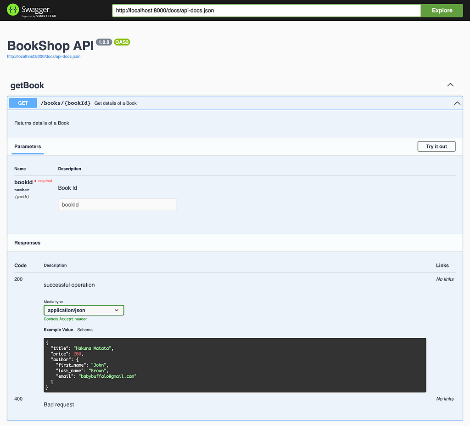Click the Swagger logo icon
The image size is (470, 426).
[13, 10]
